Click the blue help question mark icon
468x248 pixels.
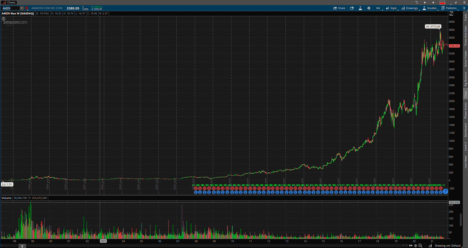[445, 191]
